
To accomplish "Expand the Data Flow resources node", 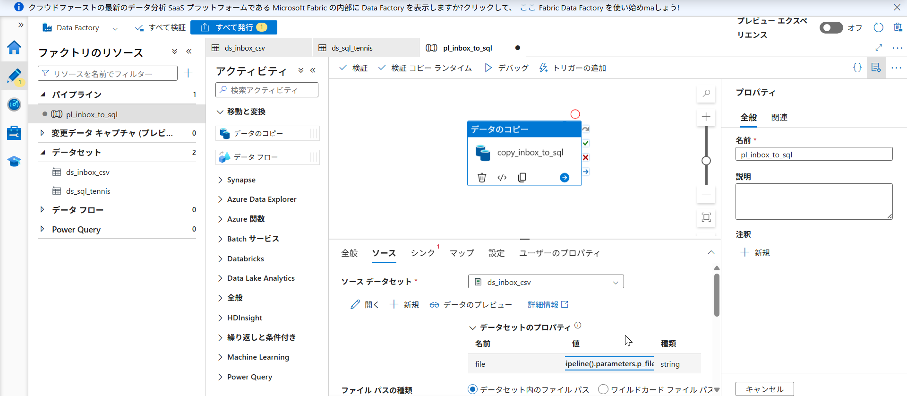I will click(x=43, y=210).
